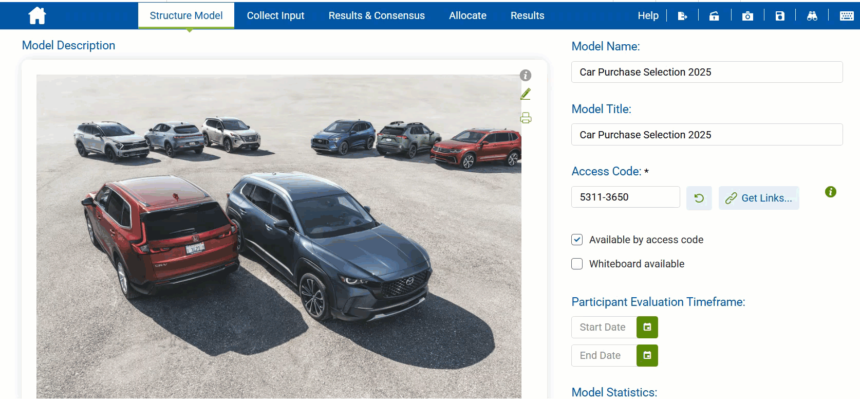860x399 pixels.
Task: Open the Help menu
Action: (x=648, y=15)
